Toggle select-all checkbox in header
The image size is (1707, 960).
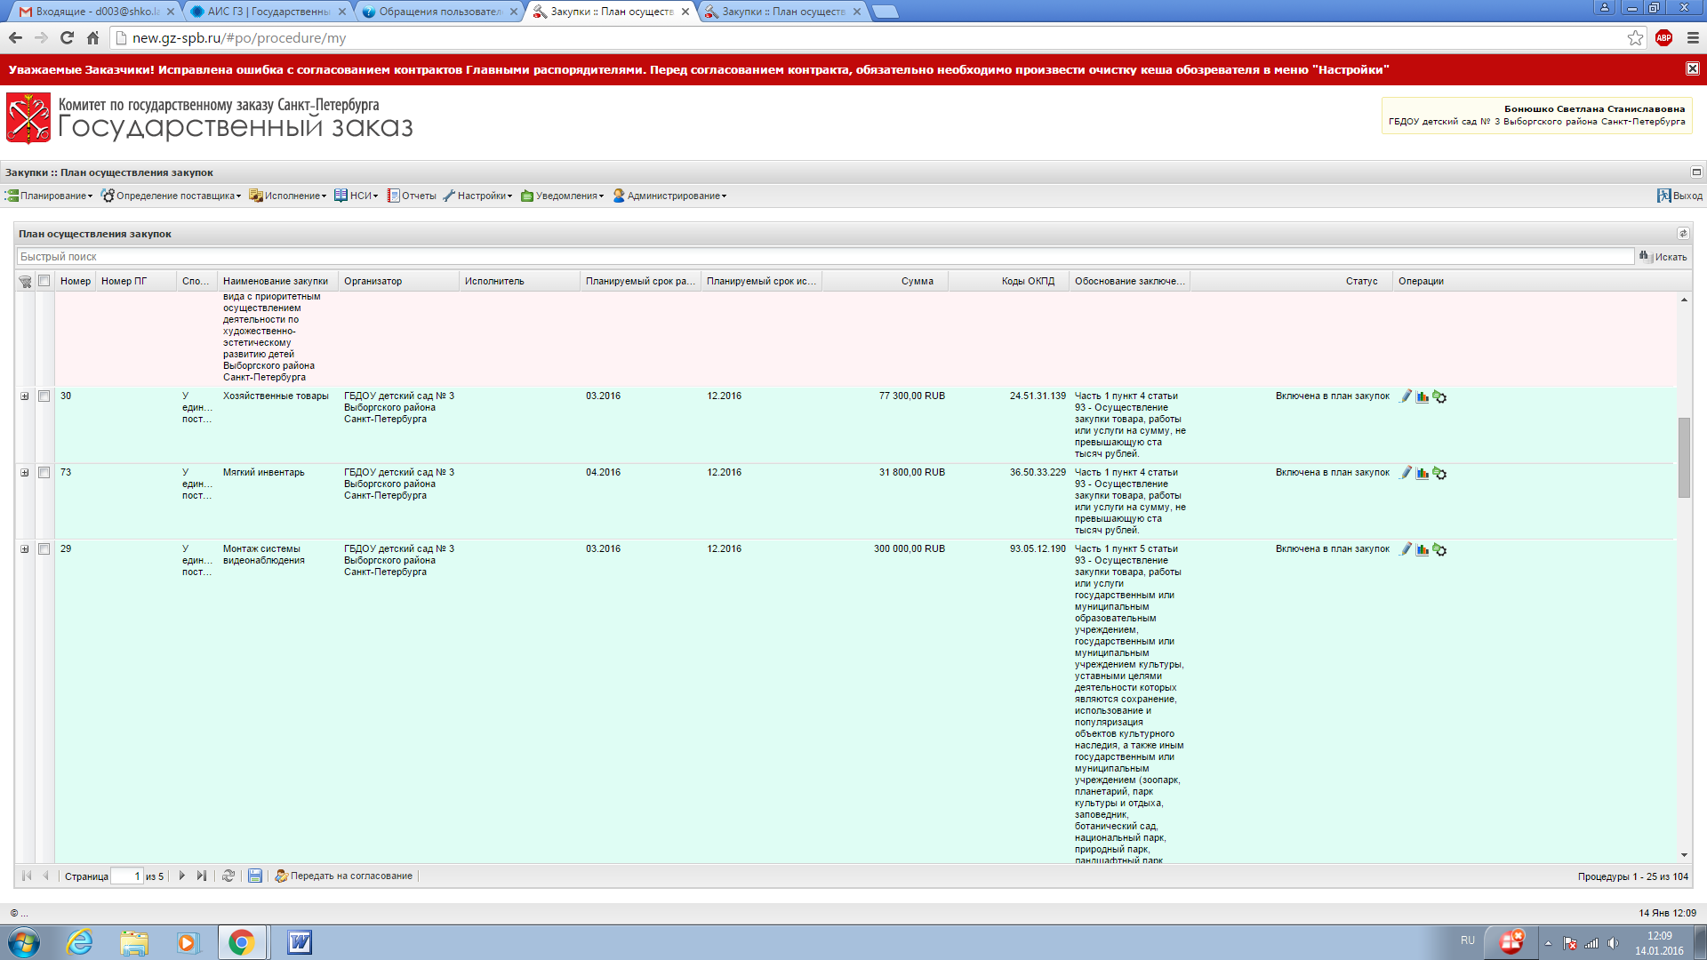pyautogui.click(x=44, y=281)
